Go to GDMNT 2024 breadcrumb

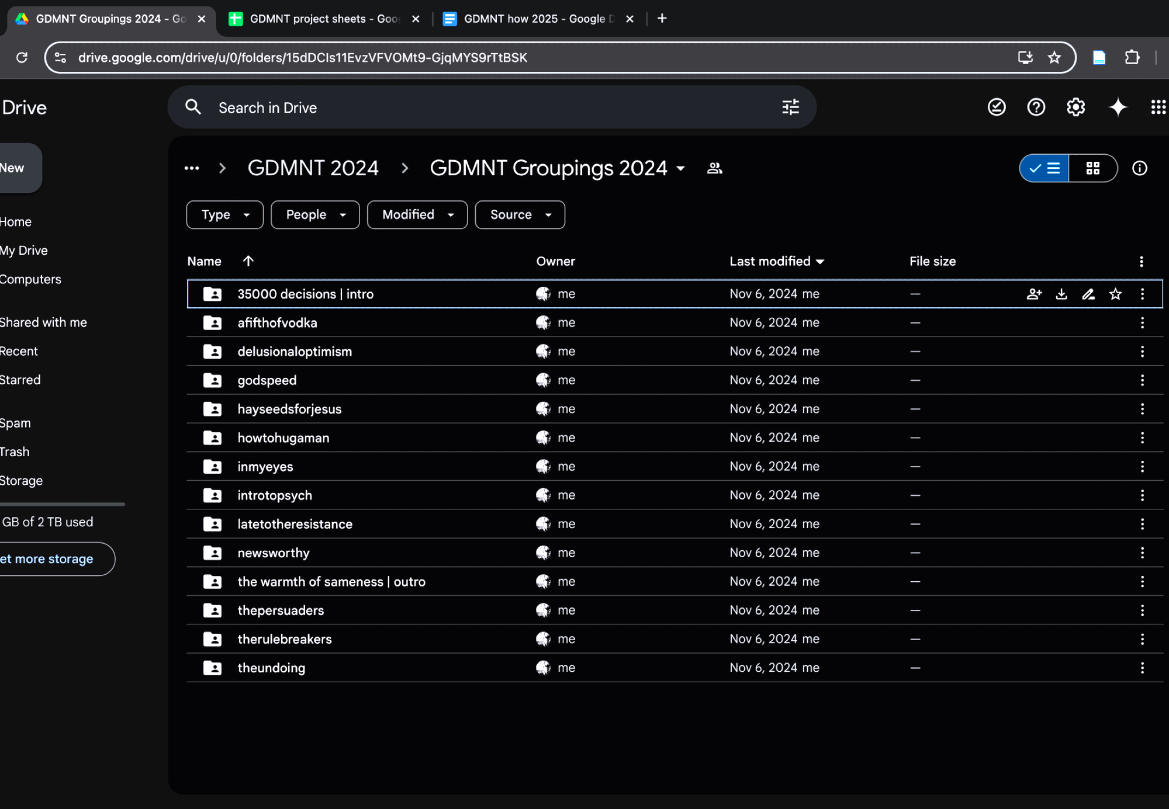coord(313,168)
